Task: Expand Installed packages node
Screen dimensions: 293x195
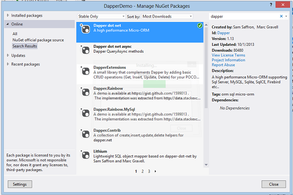Action: (x=8, y=15)
